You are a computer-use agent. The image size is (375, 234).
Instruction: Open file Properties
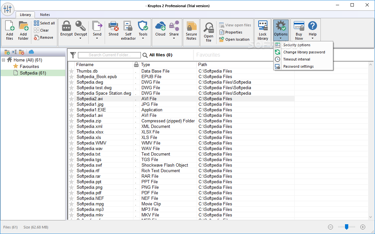pos(231,32)
